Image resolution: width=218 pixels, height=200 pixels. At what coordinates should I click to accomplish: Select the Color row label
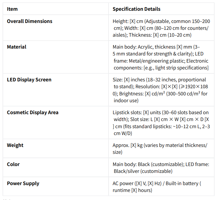tap(13, 164)
